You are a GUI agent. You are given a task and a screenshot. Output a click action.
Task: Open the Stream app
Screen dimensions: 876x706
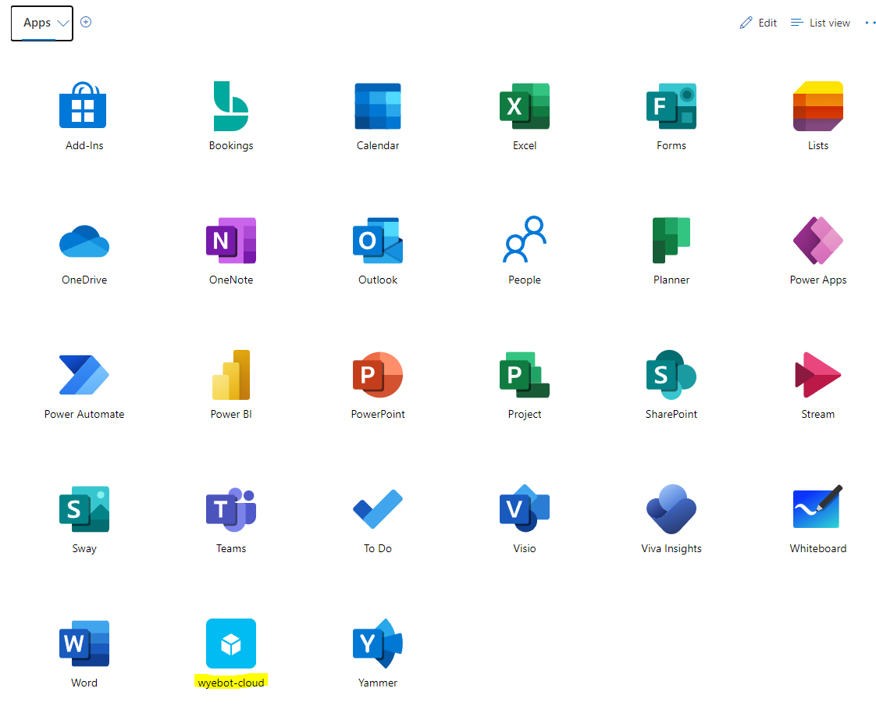(818, 375)
